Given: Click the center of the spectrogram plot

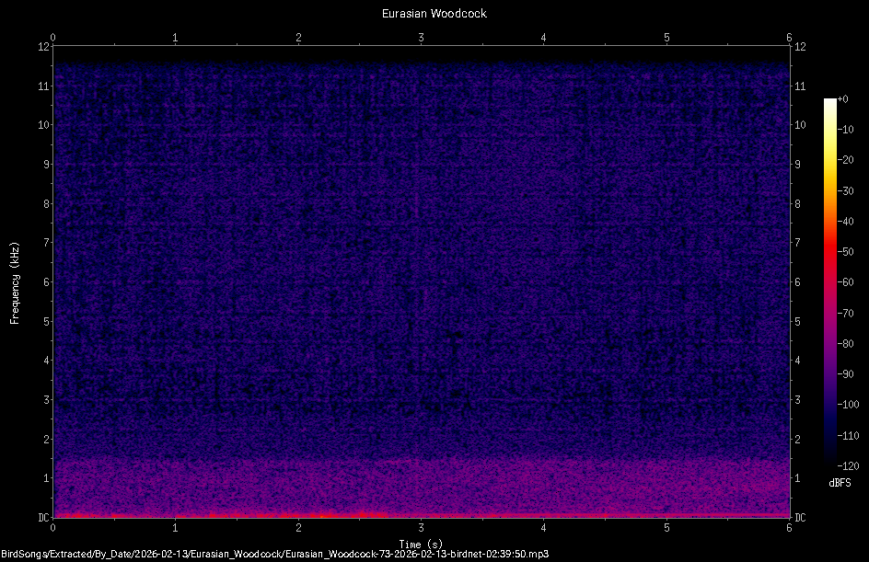Looking at the screenshot, I should point(421,279).
